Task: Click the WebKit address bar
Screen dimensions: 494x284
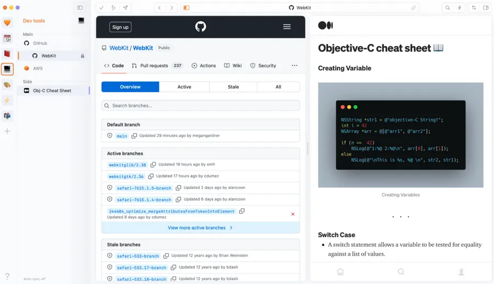Action: (300, 8)
